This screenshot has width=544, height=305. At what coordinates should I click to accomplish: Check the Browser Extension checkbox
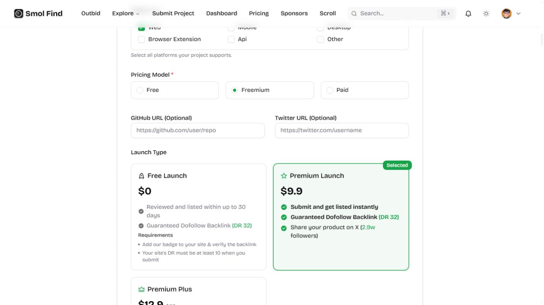tap(141, 39)
